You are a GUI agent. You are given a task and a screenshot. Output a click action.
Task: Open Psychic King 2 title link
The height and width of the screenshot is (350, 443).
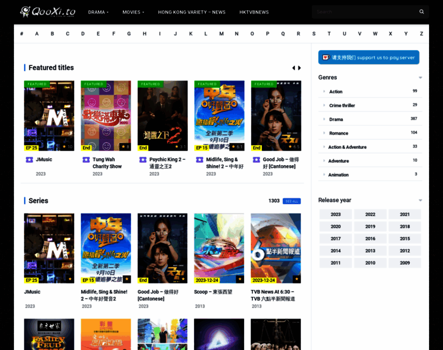167,163
